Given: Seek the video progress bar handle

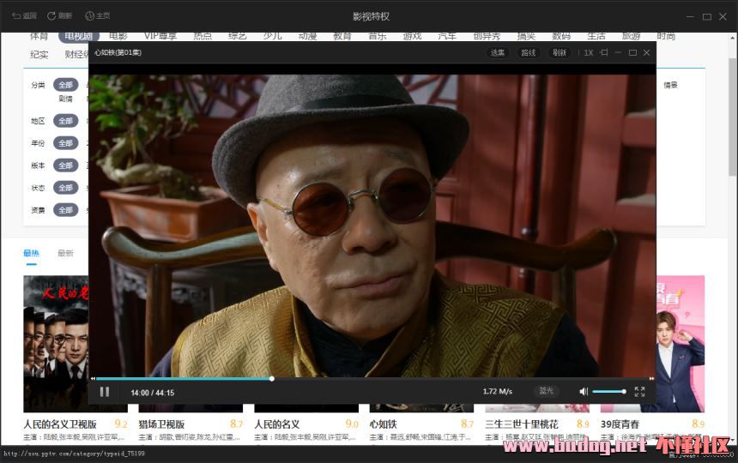Looking at the screenshot, I should point(271,378).
